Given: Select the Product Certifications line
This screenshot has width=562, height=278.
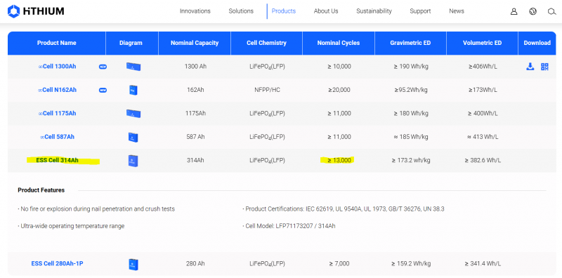Looking at the screenshot, I should (x=344, y=209).
